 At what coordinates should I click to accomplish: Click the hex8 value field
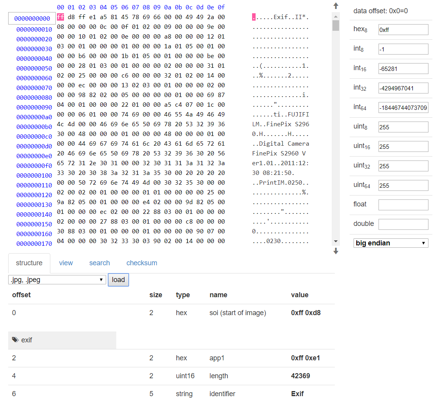403,30
